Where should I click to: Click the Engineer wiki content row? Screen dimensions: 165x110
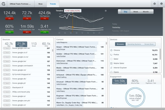[x=80, y=97]
